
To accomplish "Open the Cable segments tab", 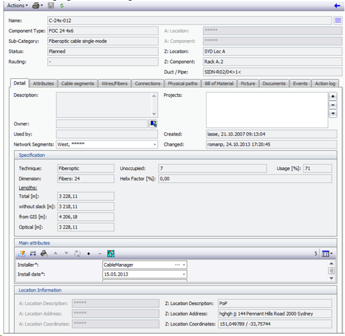I will (77, 83).
